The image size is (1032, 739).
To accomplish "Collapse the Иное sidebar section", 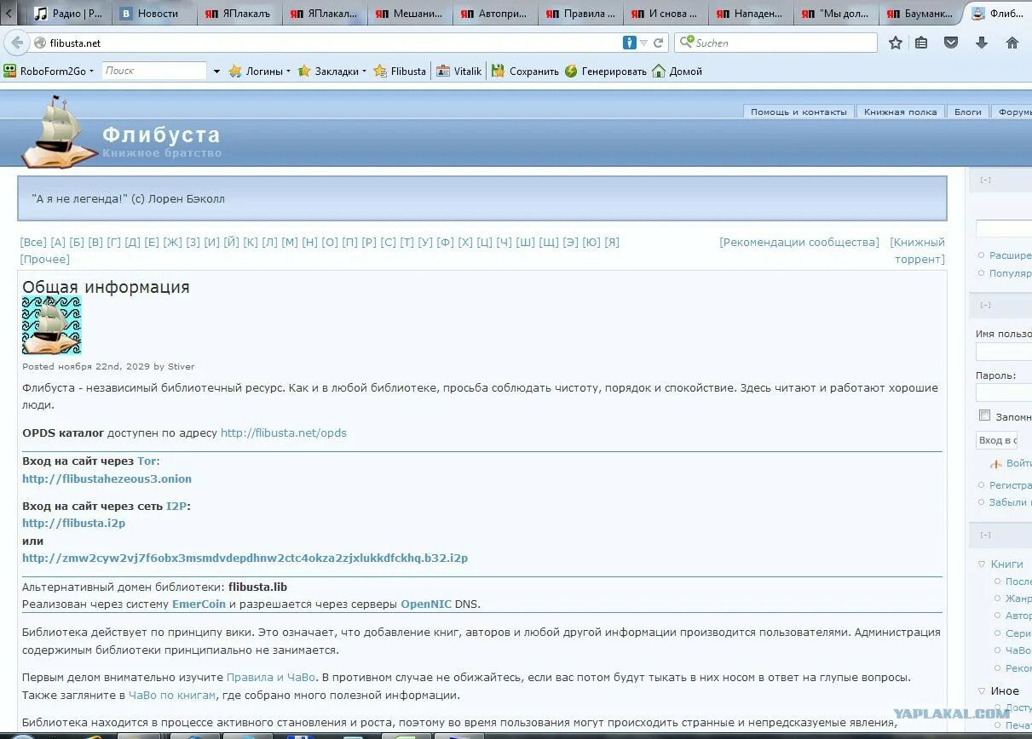I will (981, 691).
